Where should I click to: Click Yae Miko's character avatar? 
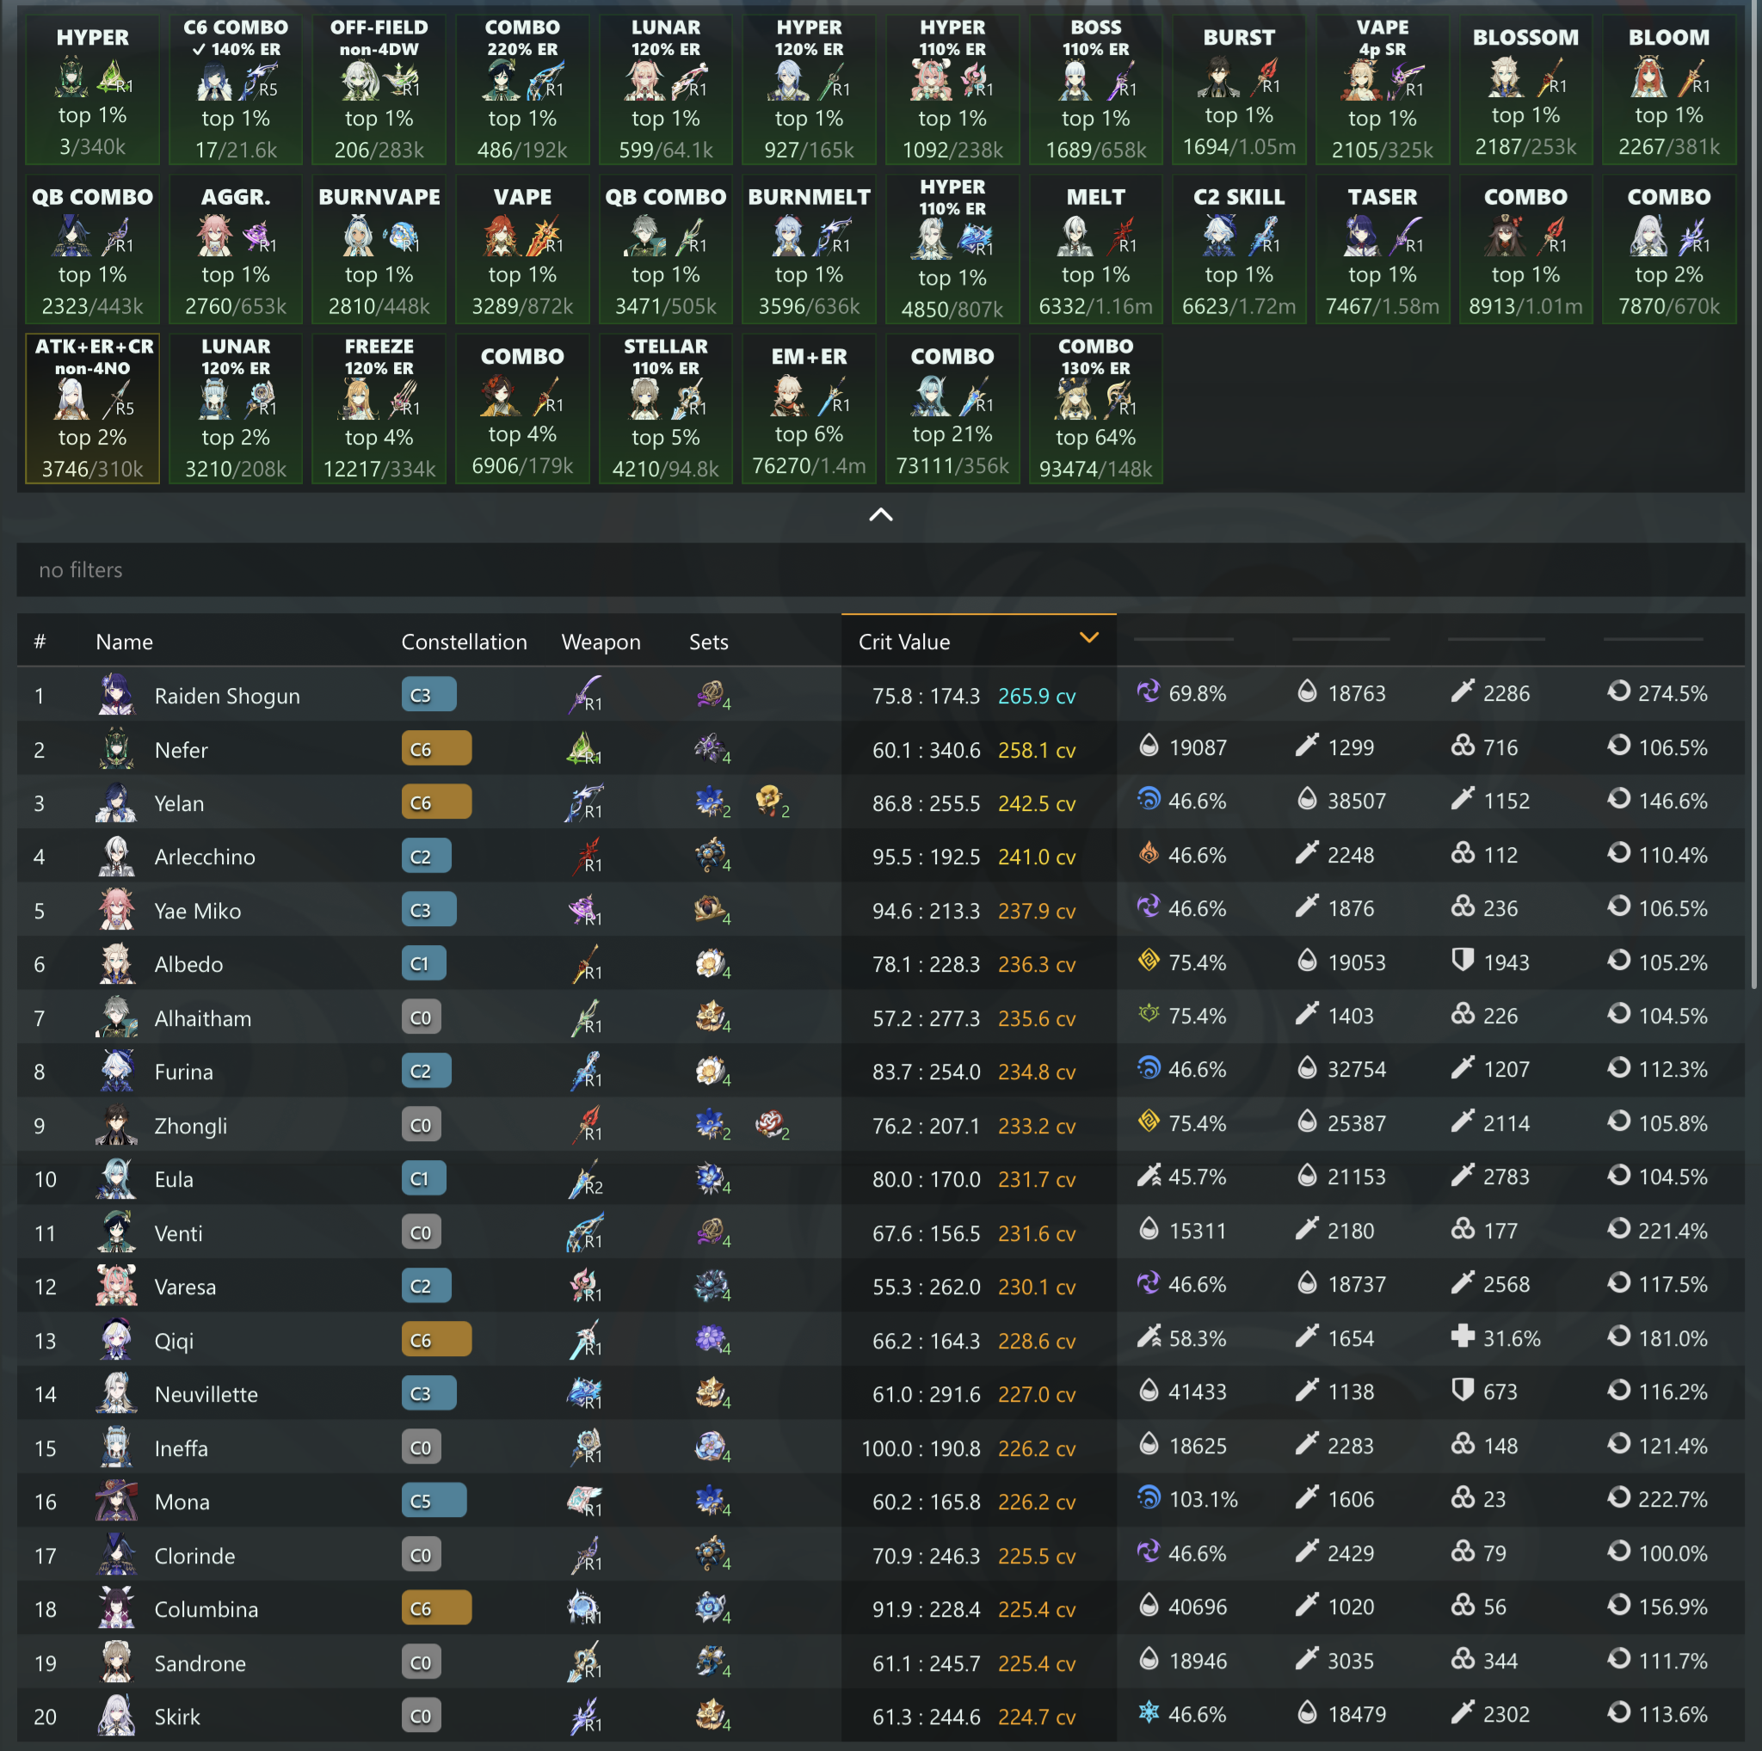[x=117, y=910]
